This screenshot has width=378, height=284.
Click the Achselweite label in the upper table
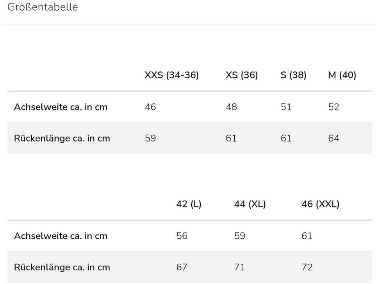[61, 107]
